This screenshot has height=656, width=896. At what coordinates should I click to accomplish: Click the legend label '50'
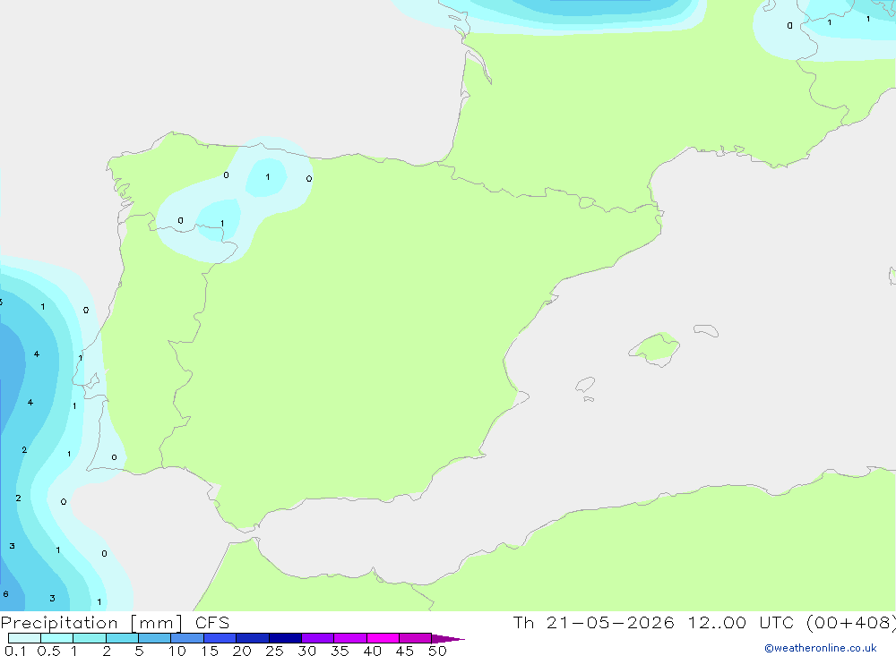pos(437,651)
